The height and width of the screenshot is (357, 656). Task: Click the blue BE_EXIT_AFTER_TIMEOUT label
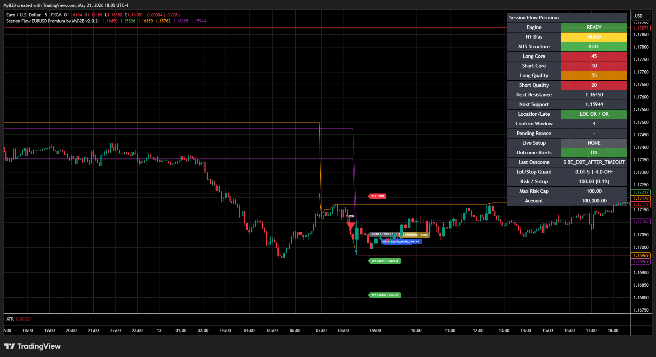(401, 242)
